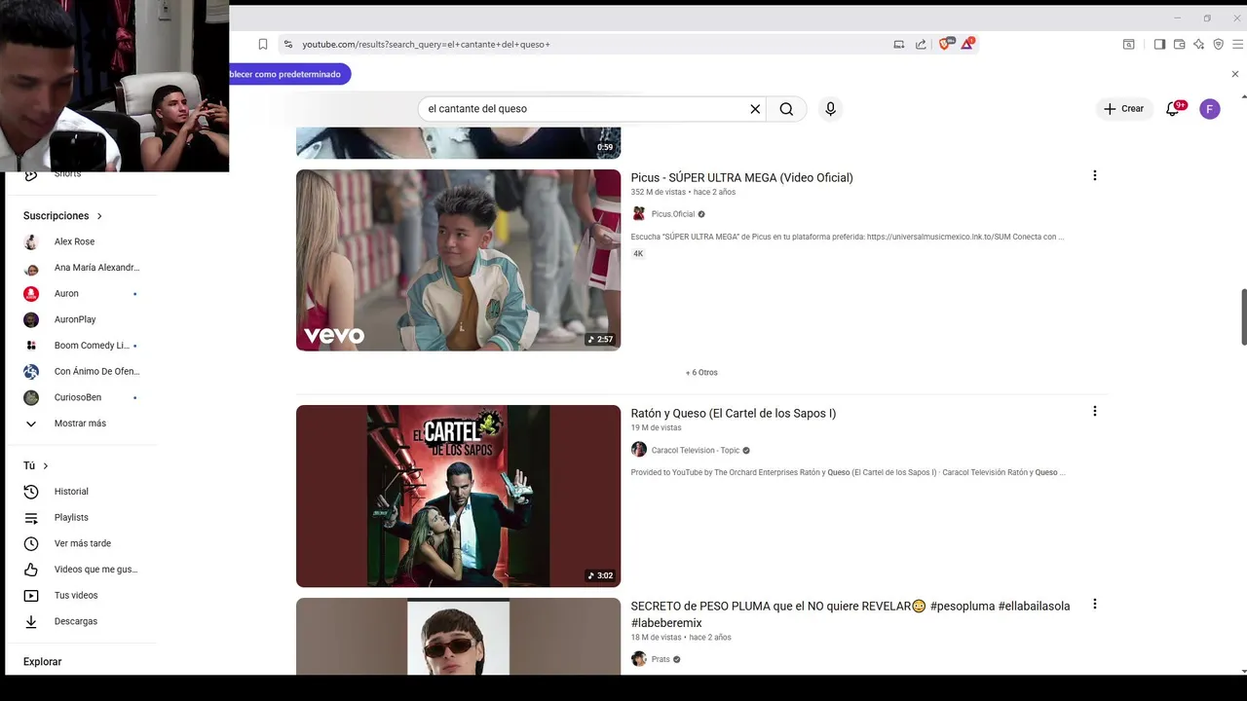Click the Caracol Television channel avatar
This screenshot has width=1247, height=701.
click(639, 450)
